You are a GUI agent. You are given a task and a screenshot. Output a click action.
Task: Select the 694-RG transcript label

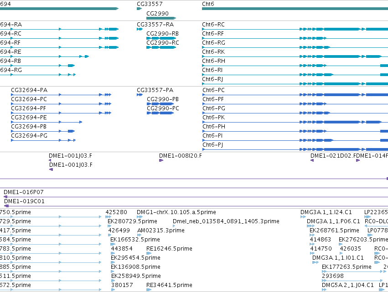tap(11, 70)
